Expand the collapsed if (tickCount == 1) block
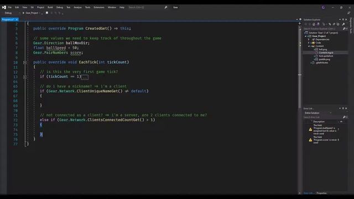The width and height of the screenshot is (354, 199). tap(25, 77)
